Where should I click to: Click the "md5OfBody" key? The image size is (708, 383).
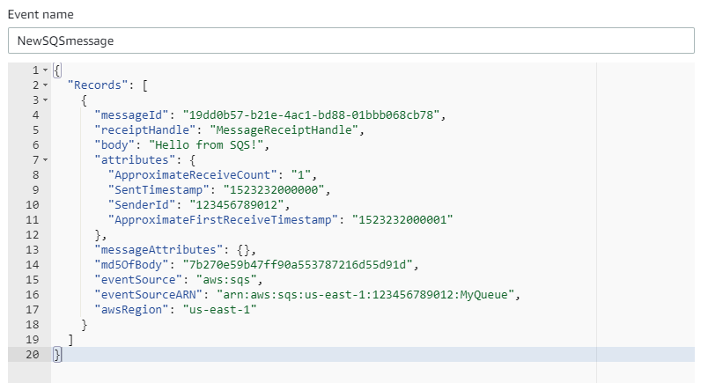pyautogui.click(x=131, y=265)
